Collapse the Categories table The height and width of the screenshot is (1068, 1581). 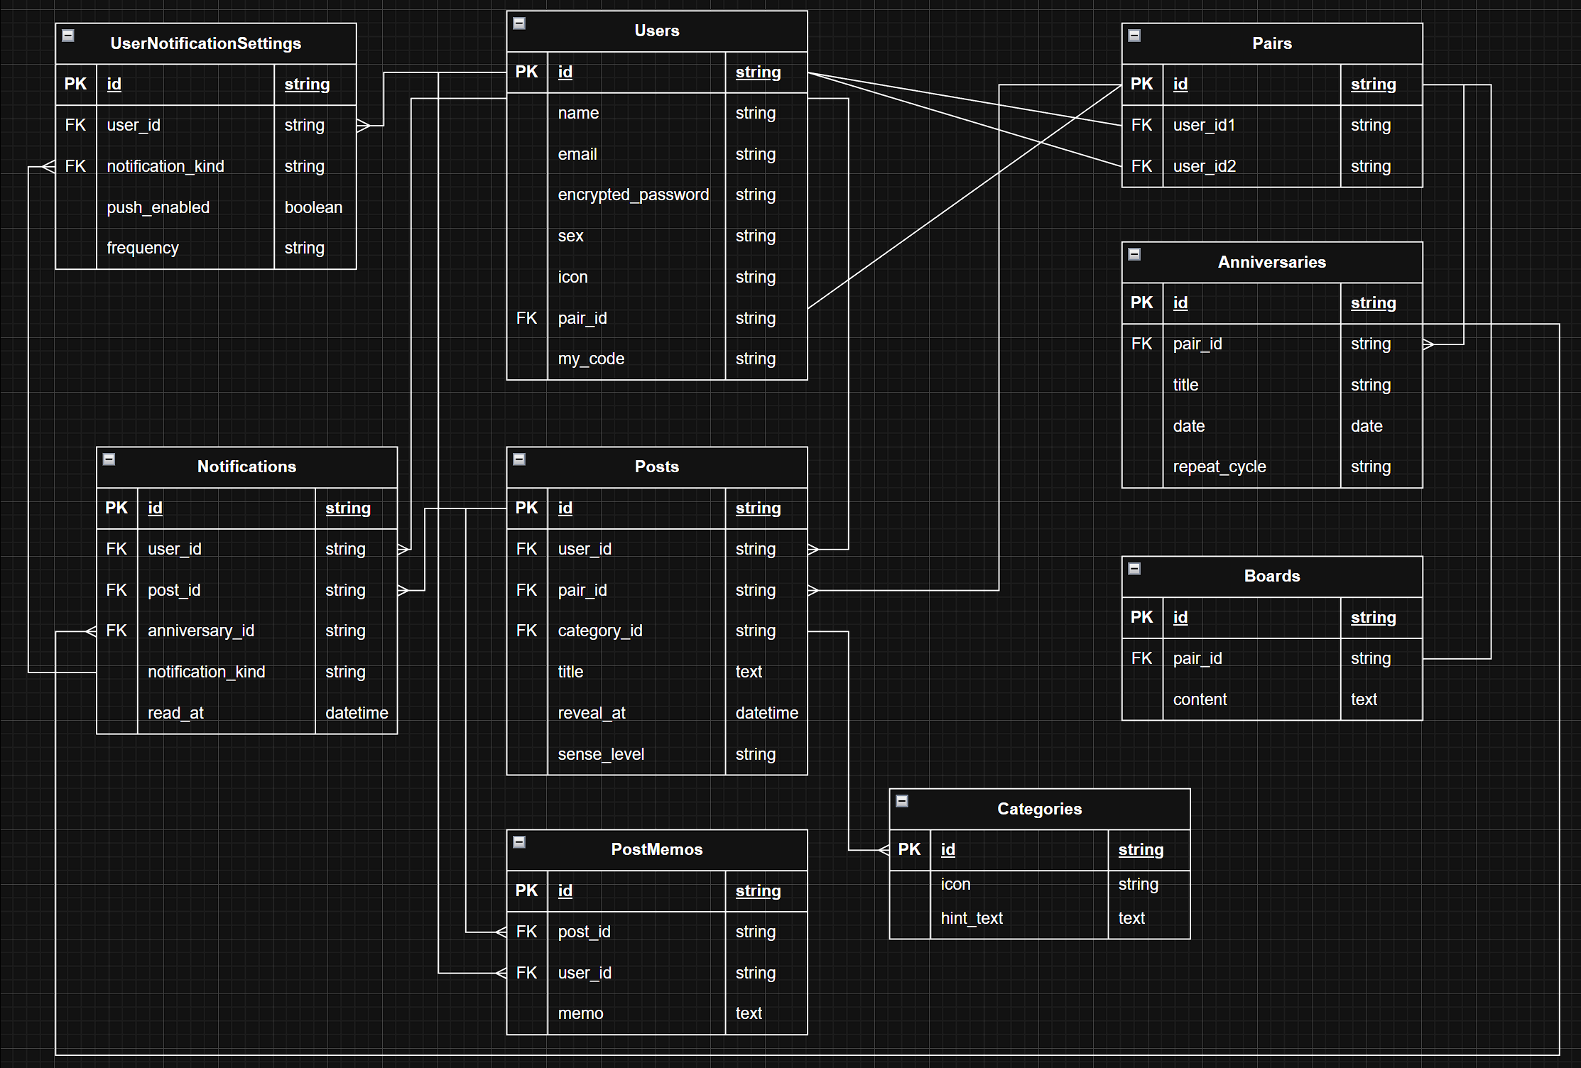(902, 801)
